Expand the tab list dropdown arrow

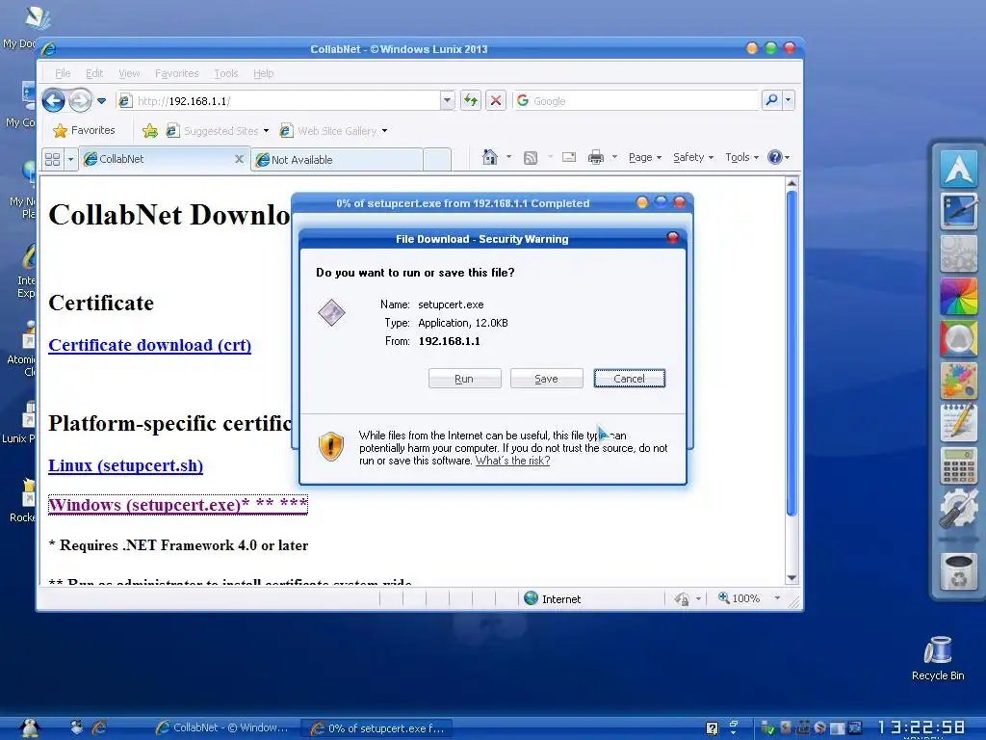pos(70,159)
